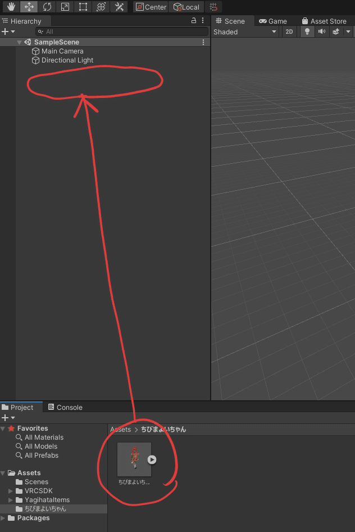The width and height of the screenshot is (355, 532).
Task: Open the Scenes folder
Action: pos(32,482)
